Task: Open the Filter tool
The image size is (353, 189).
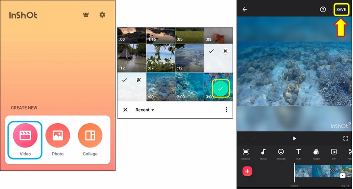Action: pyautogui.click(x=316, y=154)
